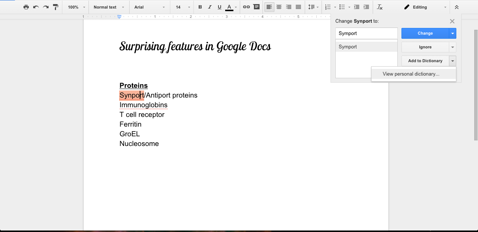
Task: Toggle bold formatting
Action: click(x=200, y=7)
